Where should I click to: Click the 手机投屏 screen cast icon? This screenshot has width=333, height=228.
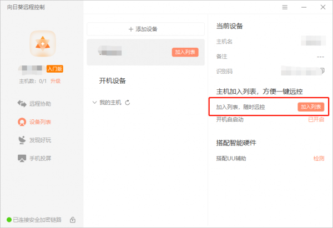[22, 158]
